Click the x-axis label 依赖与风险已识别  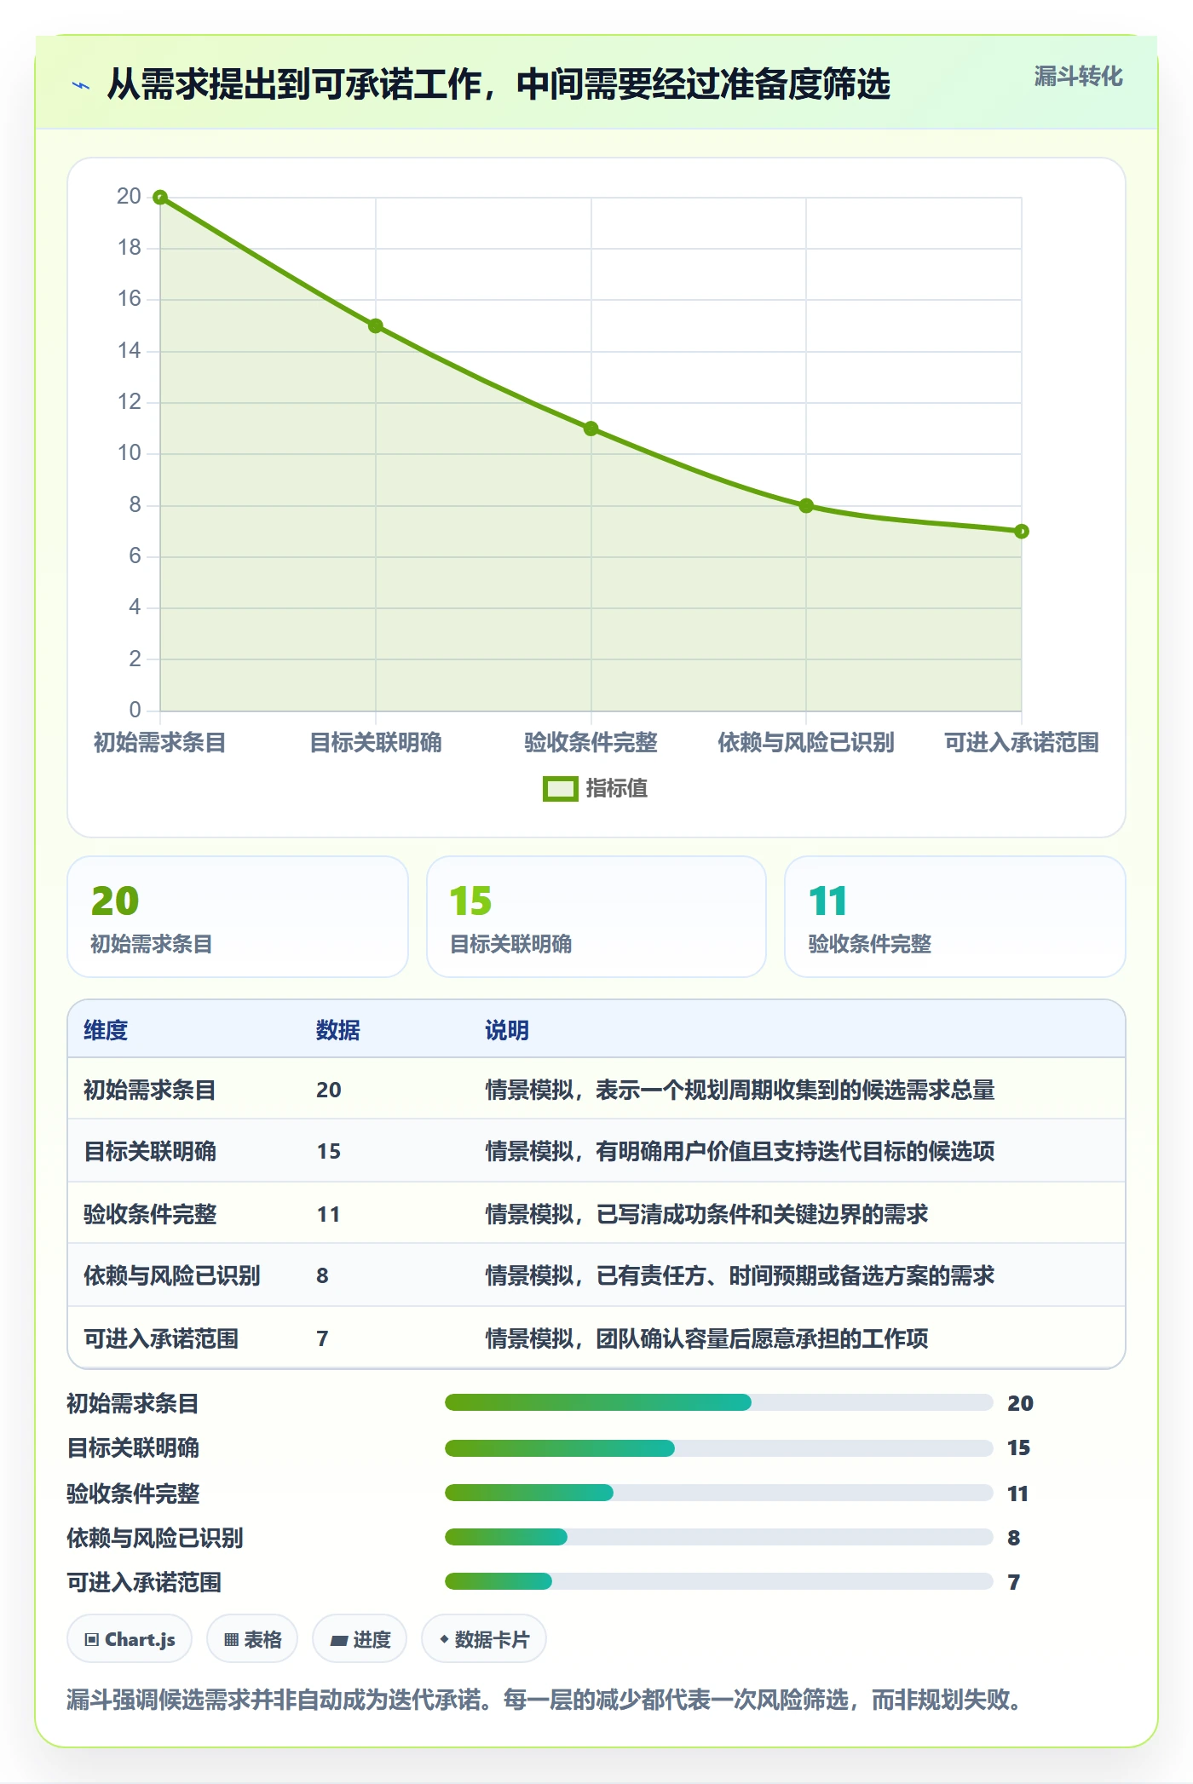pos(806,742)
